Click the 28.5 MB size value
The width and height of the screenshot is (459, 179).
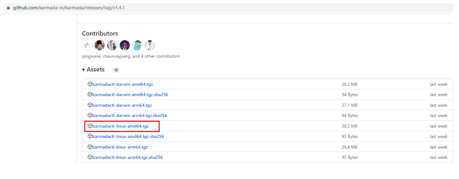[x=350, y=126]
